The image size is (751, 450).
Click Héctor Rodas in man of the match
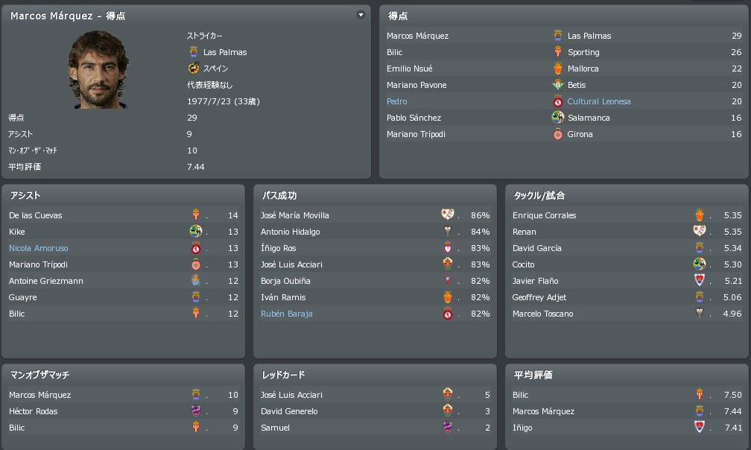pyautogui.click(x=34, y=411)
